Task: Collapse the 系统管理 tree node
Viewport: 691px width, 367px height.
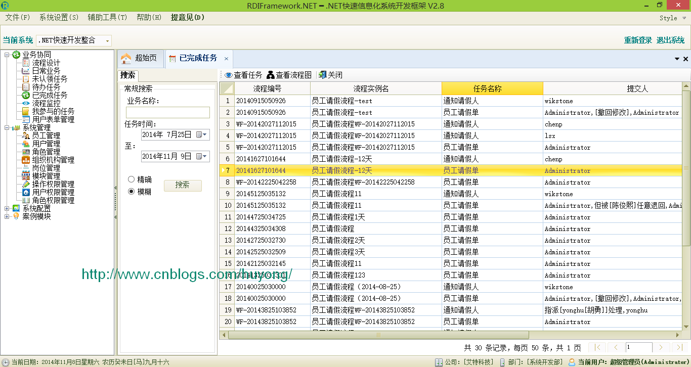Action: click(7, 127)
